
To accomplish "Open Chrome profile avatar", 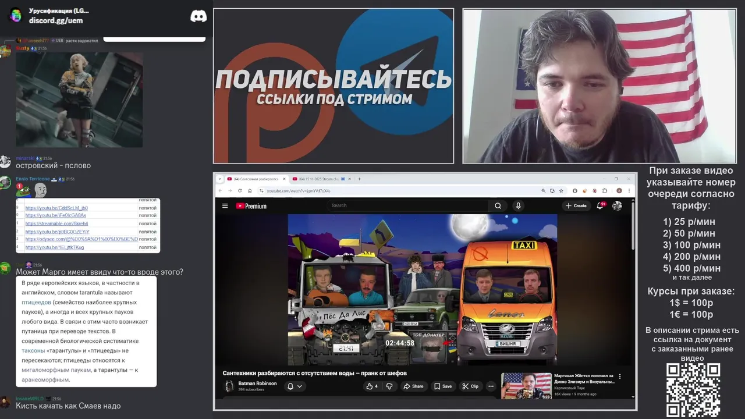I will coord(619,190).
